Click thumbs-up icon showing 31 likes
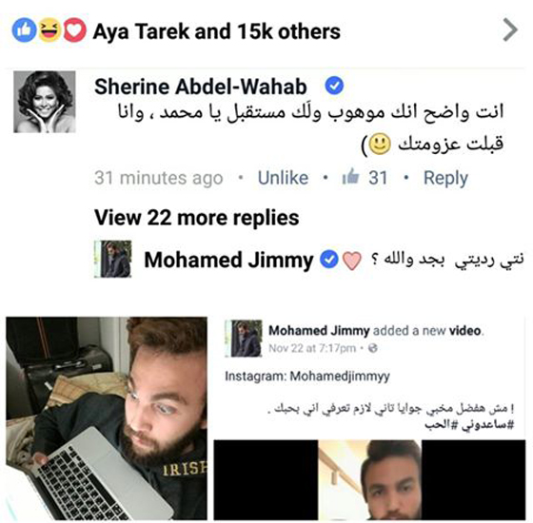 [x=351, y=177]
